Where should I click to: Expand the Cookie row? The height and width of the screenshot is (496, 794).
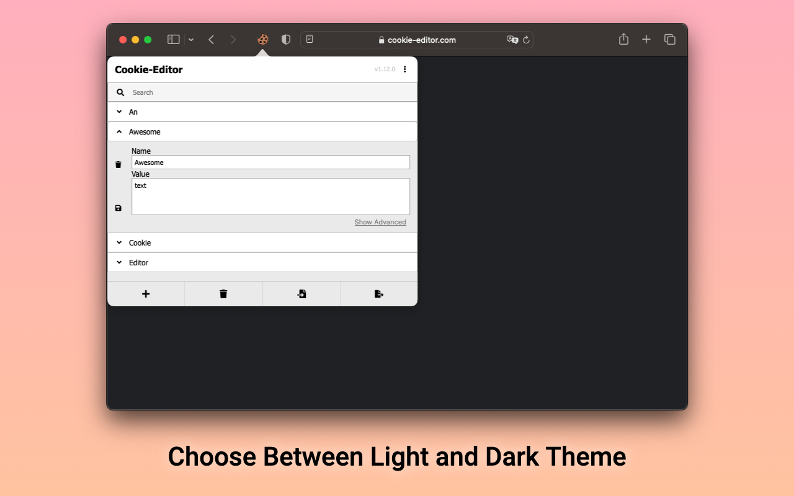point(262,243)
